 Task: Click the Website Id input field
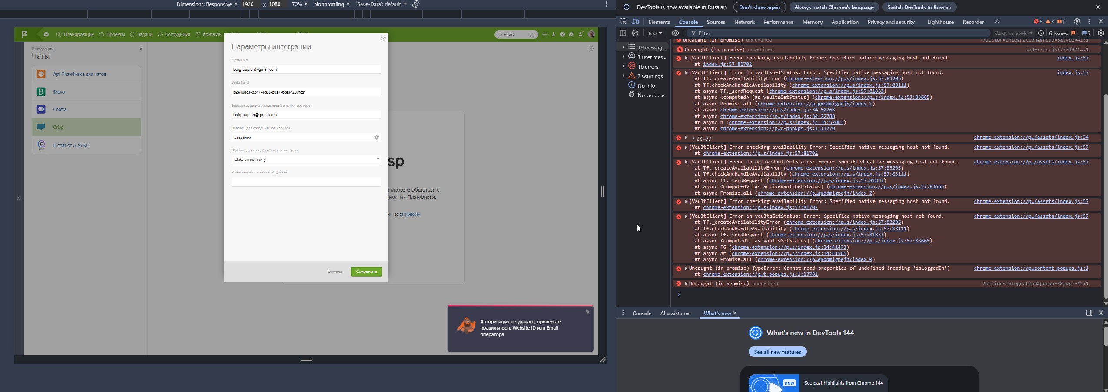point(306,92)
